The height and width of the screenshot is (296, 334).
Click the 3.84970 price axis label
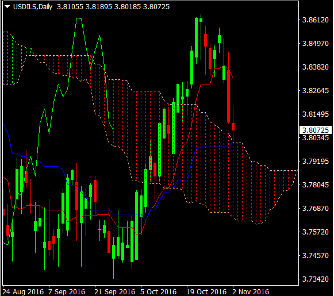[x=316, y=44]
